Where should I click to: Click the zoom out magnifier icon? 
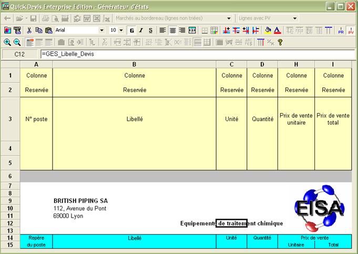(x=17, y=42)
